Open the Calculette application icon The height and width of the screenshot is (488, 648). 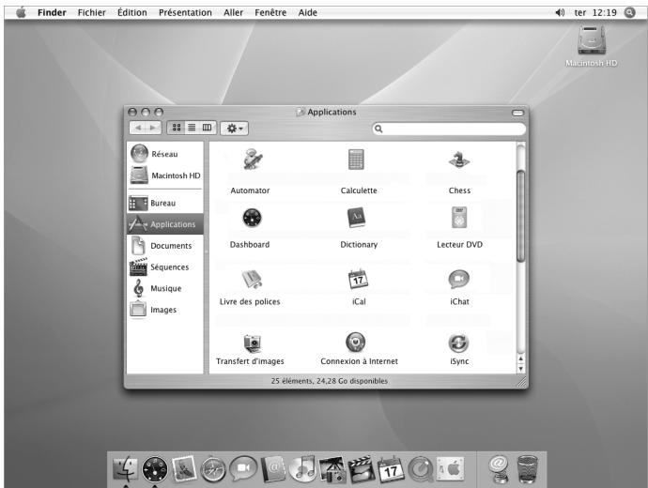coord(356,160)
